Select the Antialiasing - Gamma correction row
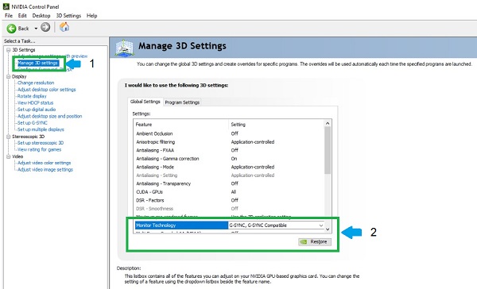 (x=230, y=159)
